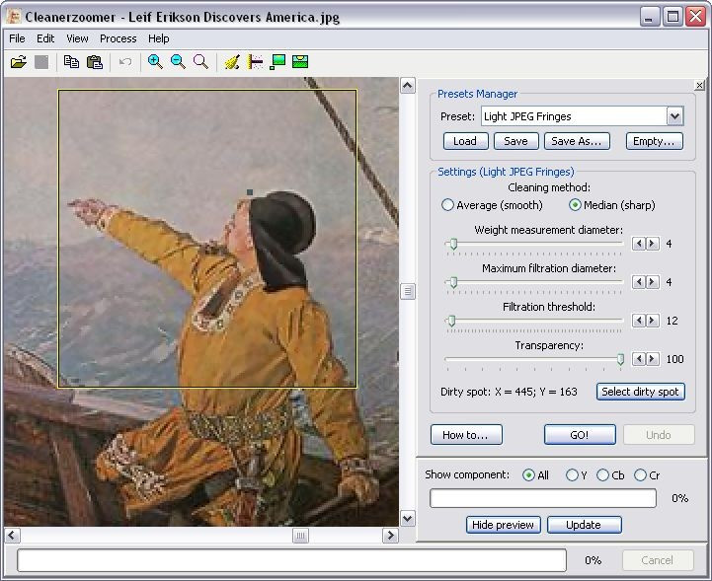The width and height of the screenshot is (712, 581).
Task: Show All components radio option
Action: coord(536,474)
